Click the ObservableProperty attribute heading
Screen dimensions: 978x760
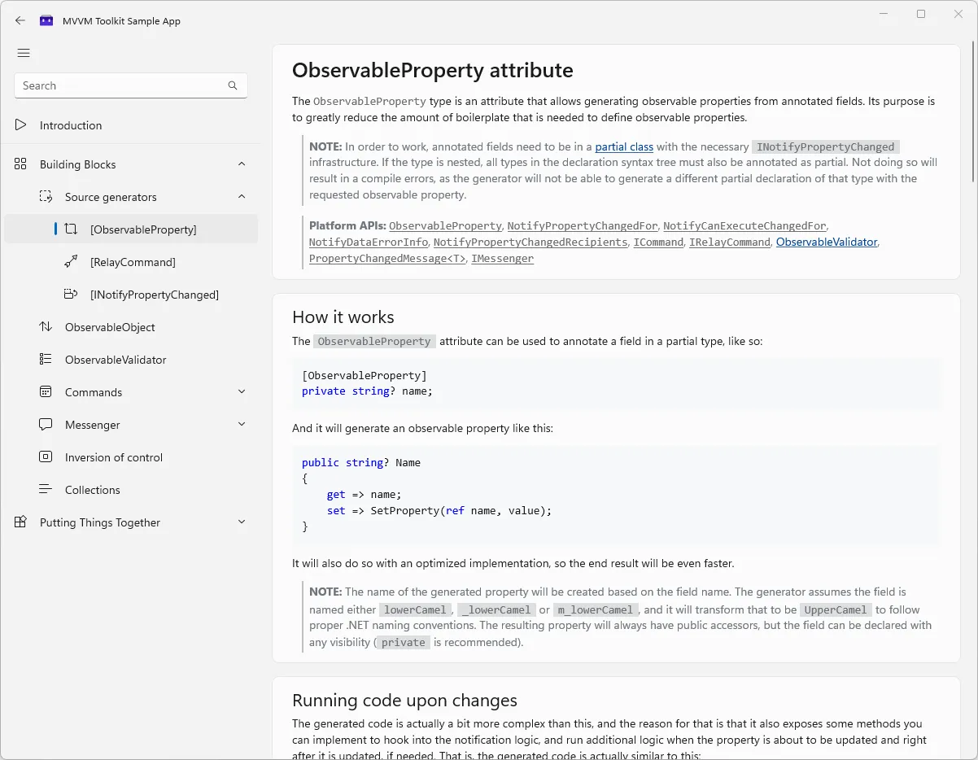click(x=432, y=70)
